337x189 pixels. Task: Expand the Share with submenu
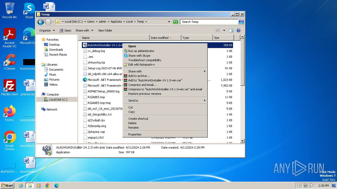[165, 71]
